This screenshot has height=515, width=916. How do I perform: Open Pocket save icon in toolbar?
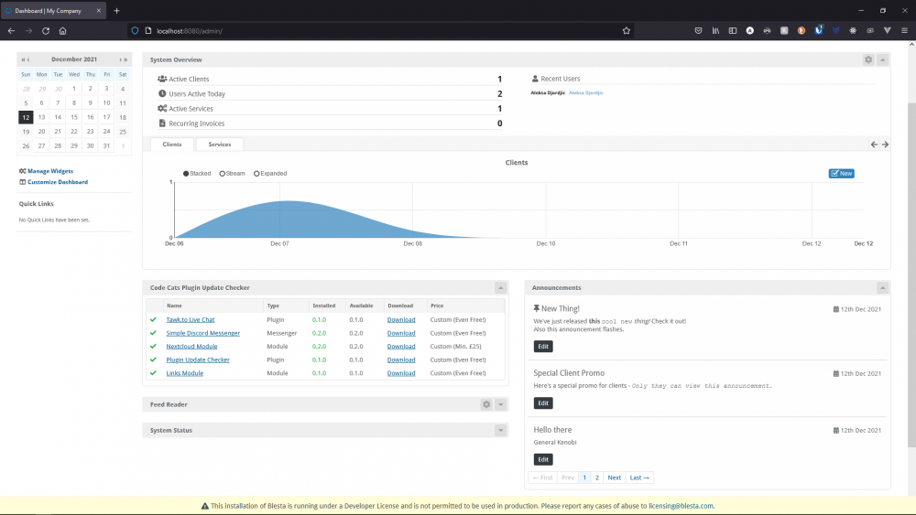[698, 31]
